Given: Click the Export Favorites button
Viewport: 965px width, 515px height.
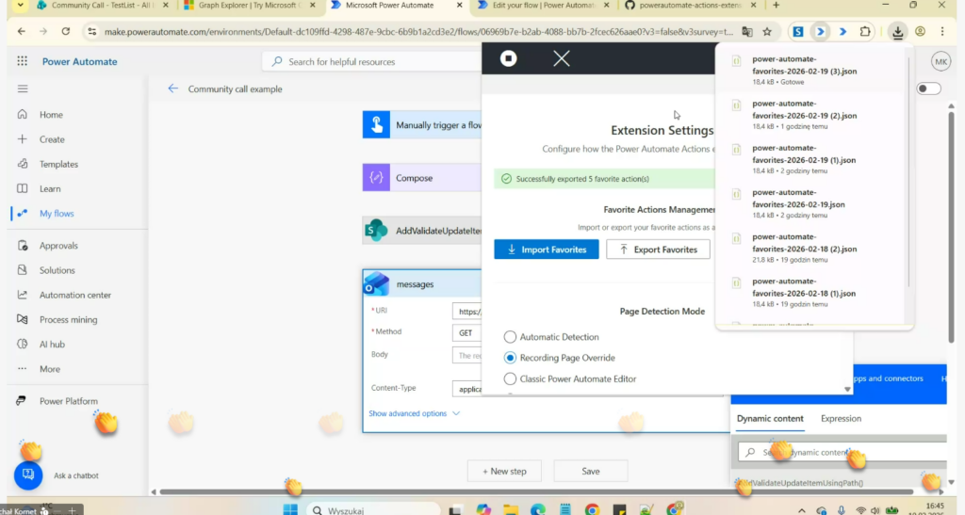Looking at the screenshot, I should tap(657, 249).
